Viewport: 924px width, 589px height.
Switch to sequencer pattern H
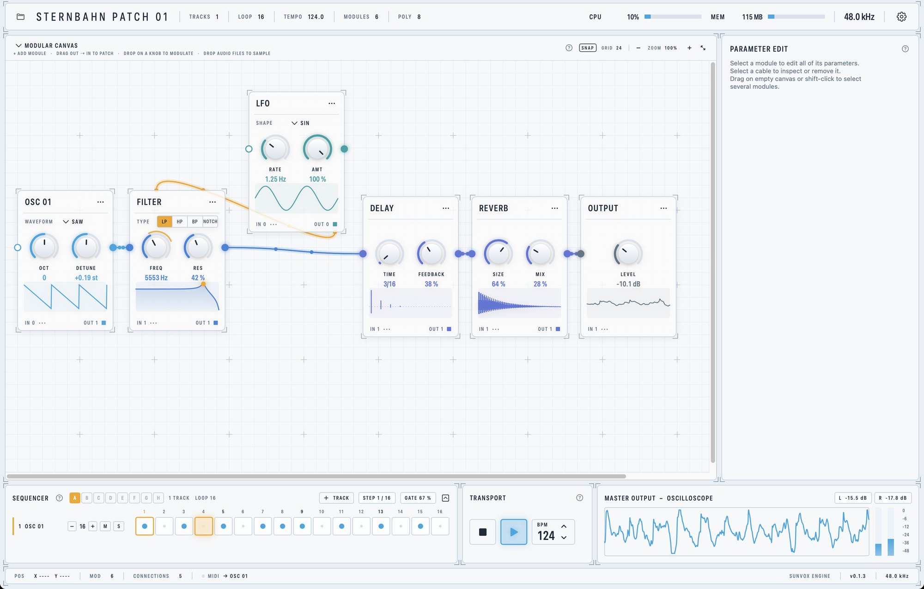click(158, 498)
